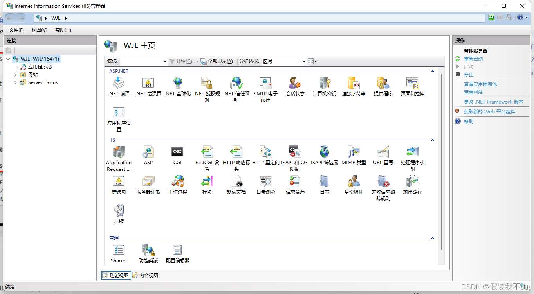Open the 计算机密钥 settings
This screenshot has width=534, height=294.
(x=324, y=83)
